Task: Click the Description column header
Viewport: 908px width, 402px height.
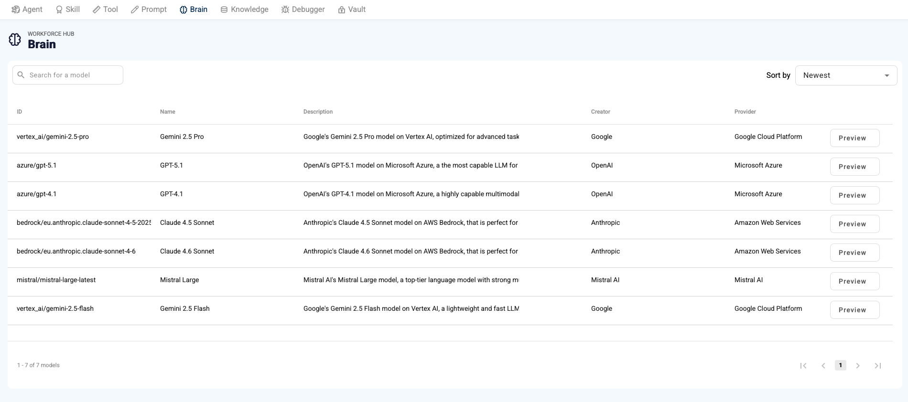Action: pos(318,112)
